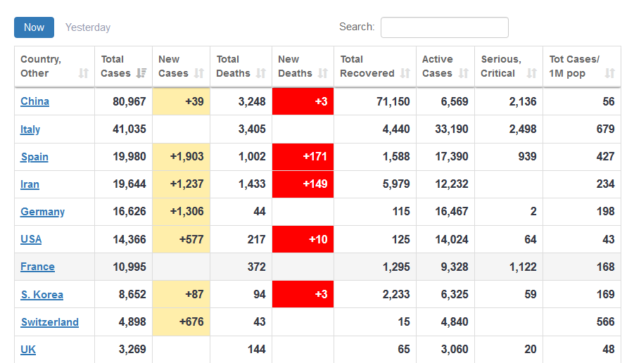This screenshot has height=363, width=634.
Task: Switch to the Now tab
Action: click(34, 27)
